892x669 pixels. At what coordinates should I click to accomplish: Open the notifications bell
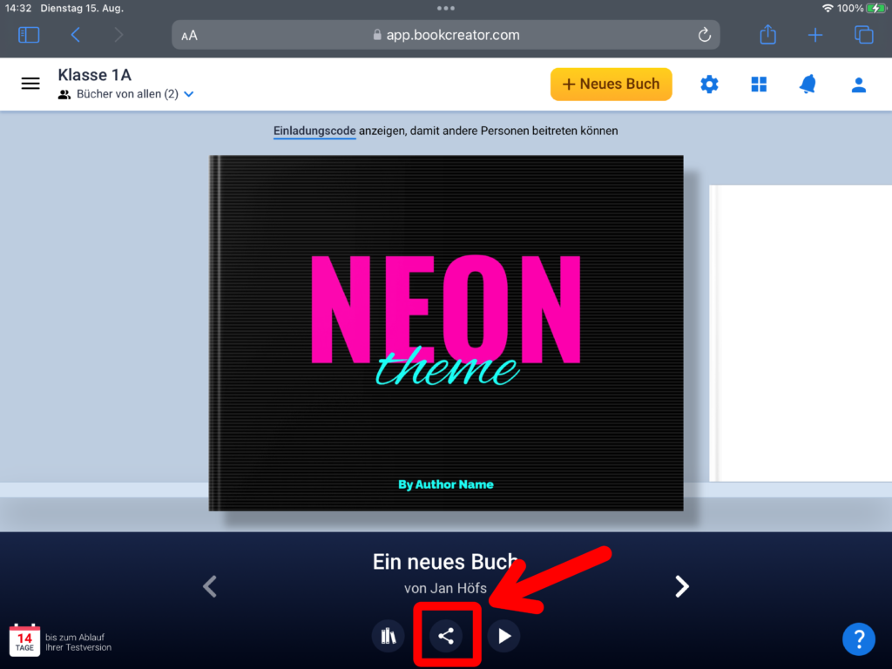coord(808,84)
